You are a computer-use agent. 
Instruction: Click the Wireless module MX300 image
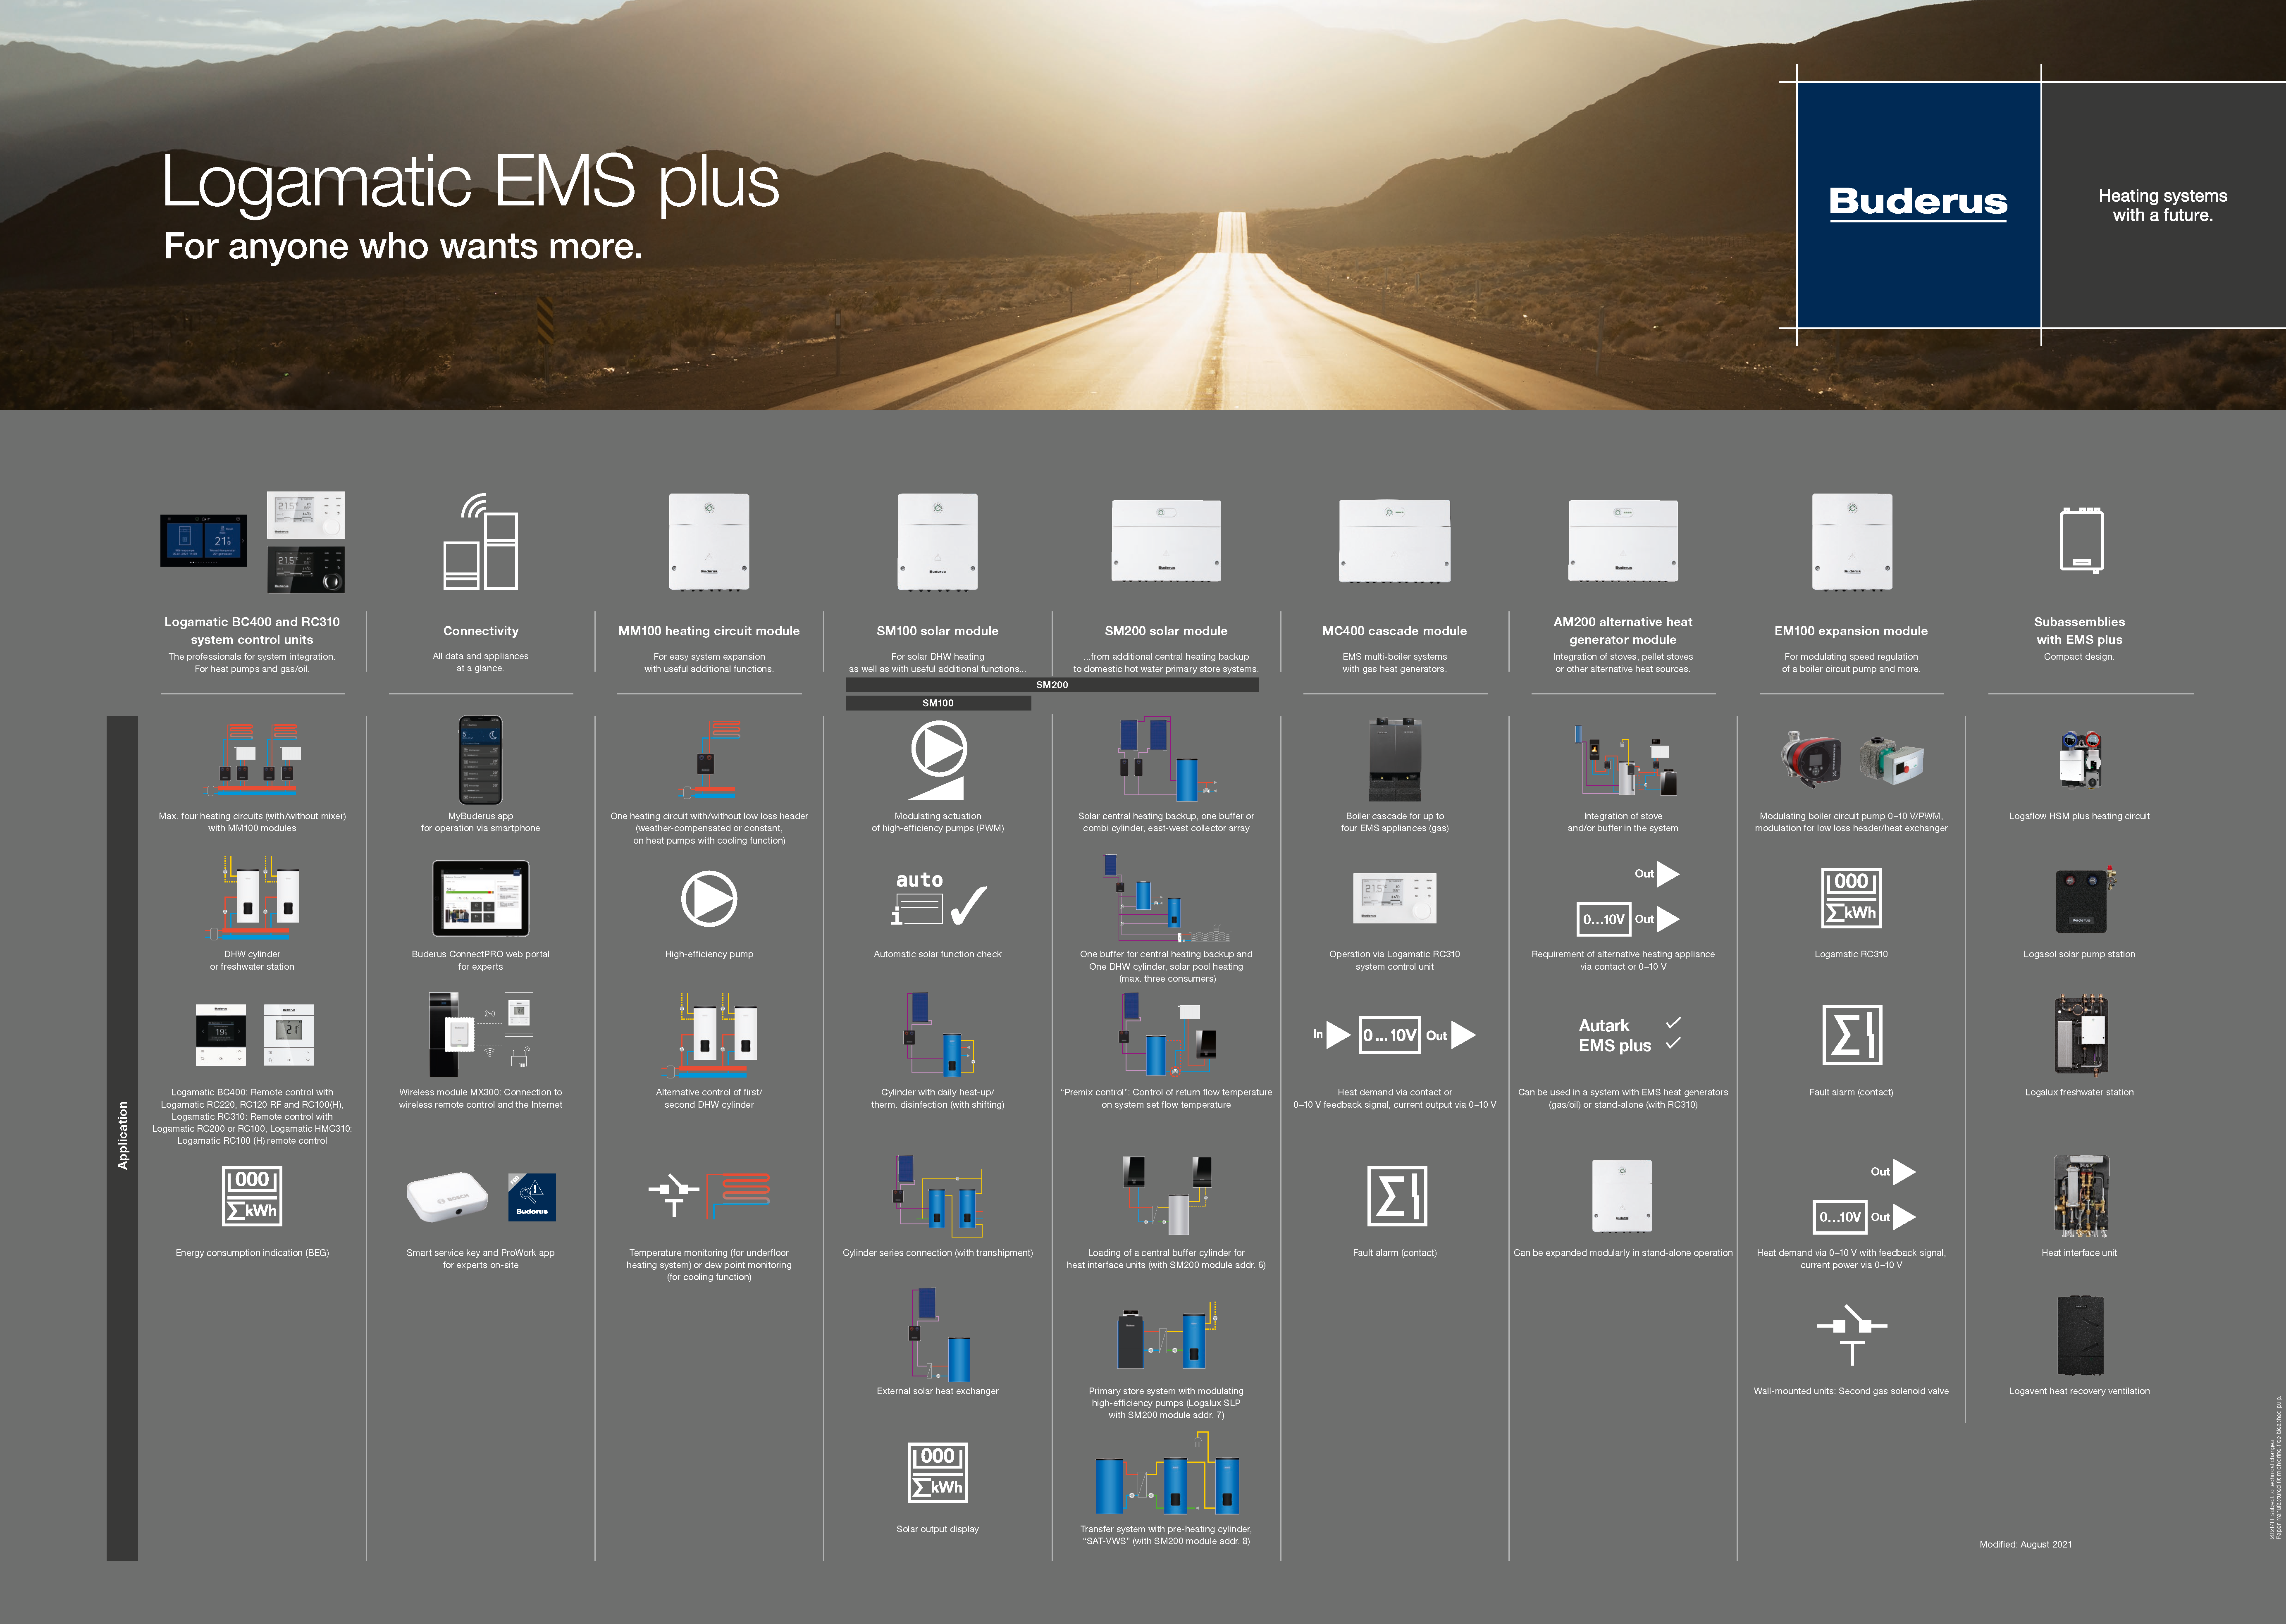click(481, 1035)
